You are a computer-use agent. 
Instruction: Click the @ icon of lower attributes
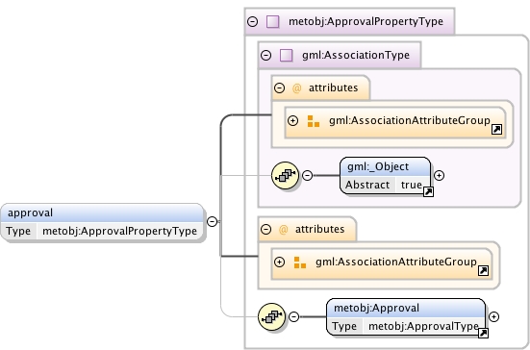(283, 230)
